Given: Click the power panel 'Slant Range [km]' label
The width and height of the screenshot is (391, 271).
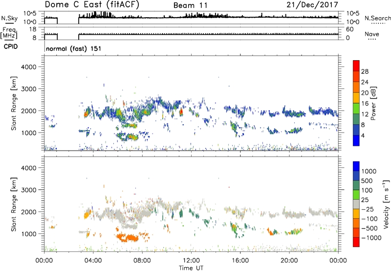Looking at the screenshot, I should tap(14, 103).
